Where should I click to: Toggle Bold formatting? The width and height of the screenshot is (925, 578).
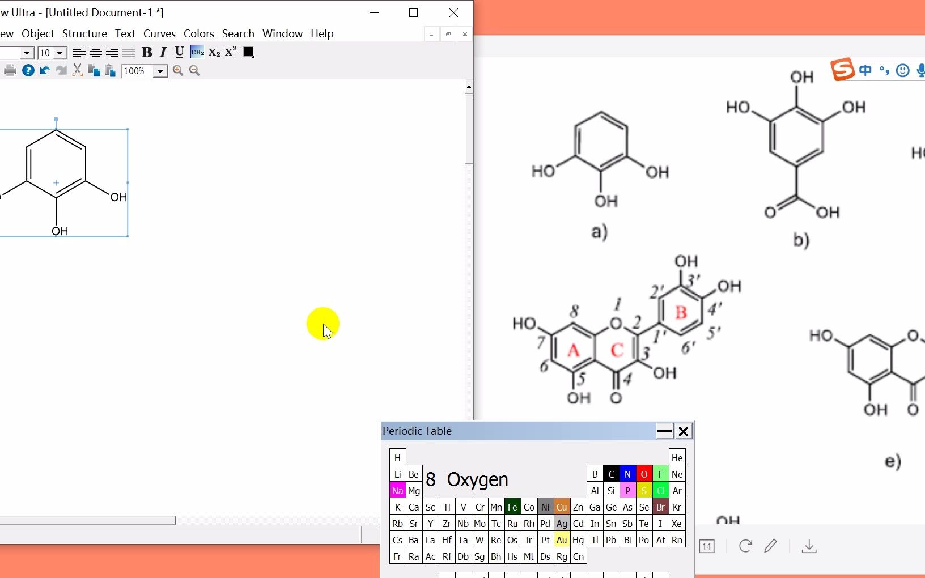147,52
